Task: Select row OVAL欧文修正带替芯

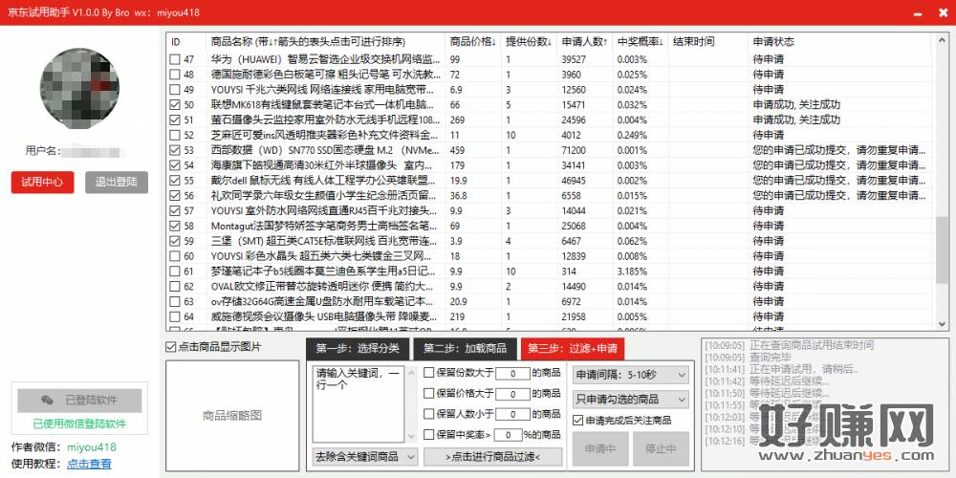Action: [549, 286]
